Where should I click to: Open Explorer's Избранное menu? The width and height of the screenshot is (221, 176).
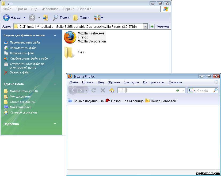[50, 9]
